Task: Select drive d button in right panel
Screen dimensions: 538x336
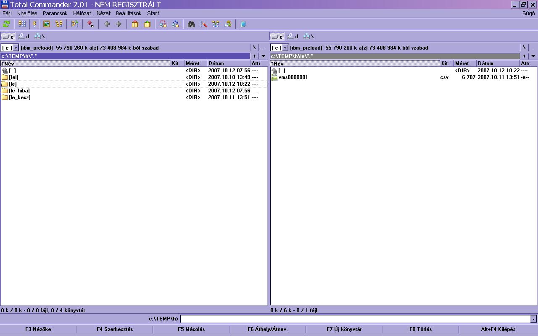Action: pyautogui.click(x=293, y=37)
